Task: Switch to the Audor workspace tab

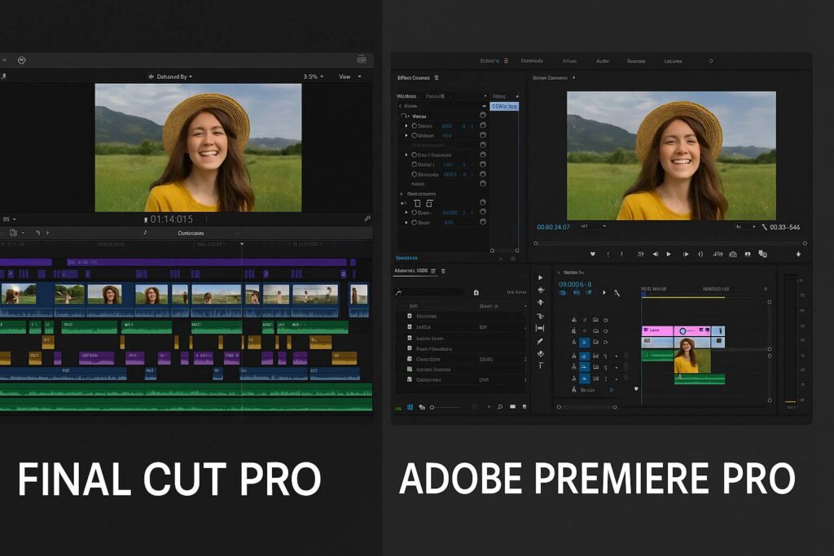Action: click(603, 61)
